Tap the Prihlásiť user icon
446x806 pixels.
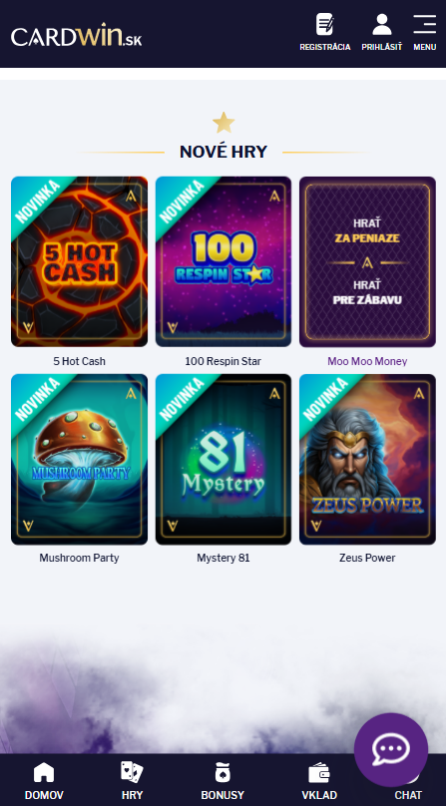pyautogui.click(x=382, y=25)
